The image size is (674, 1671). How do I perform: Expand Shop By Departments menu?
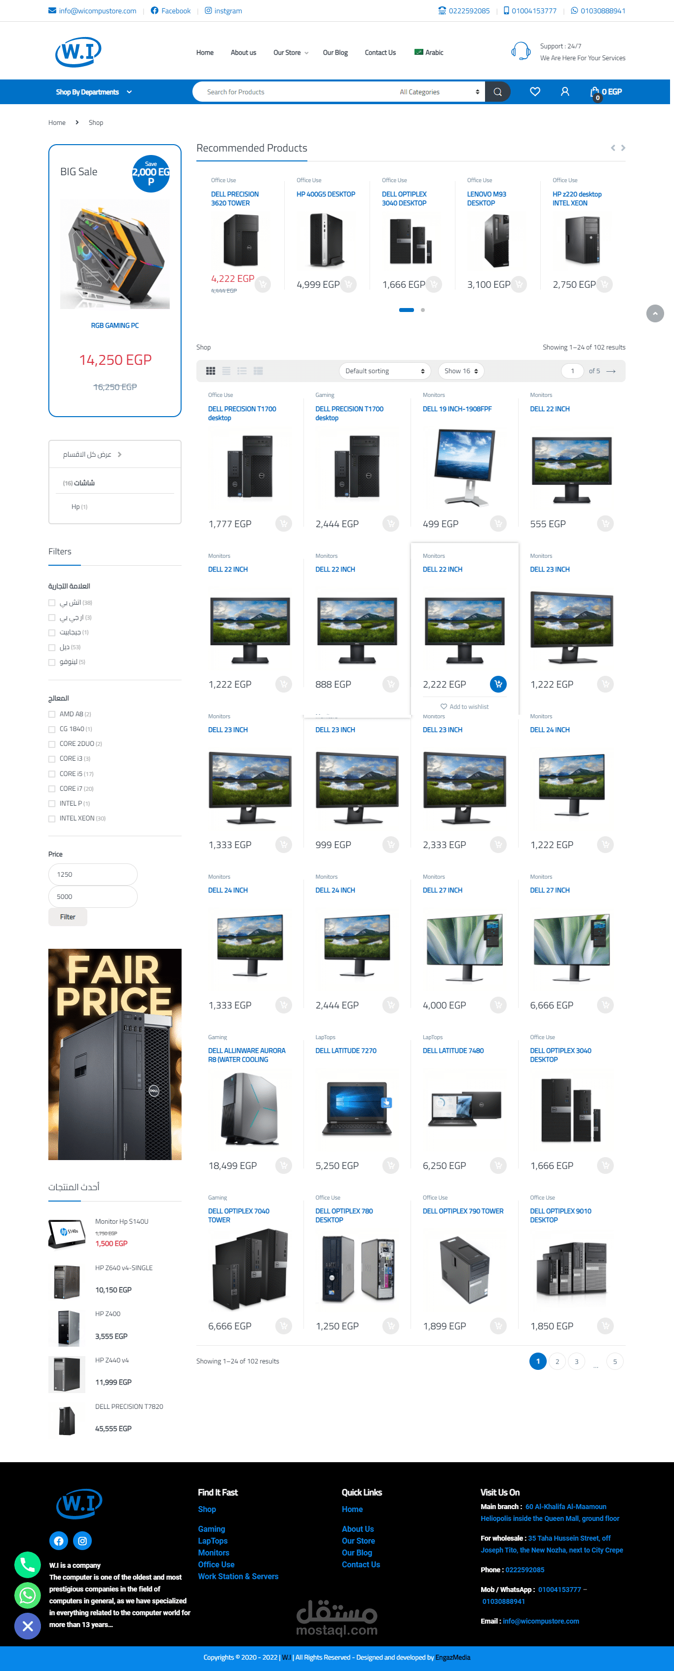pos(94,92)
